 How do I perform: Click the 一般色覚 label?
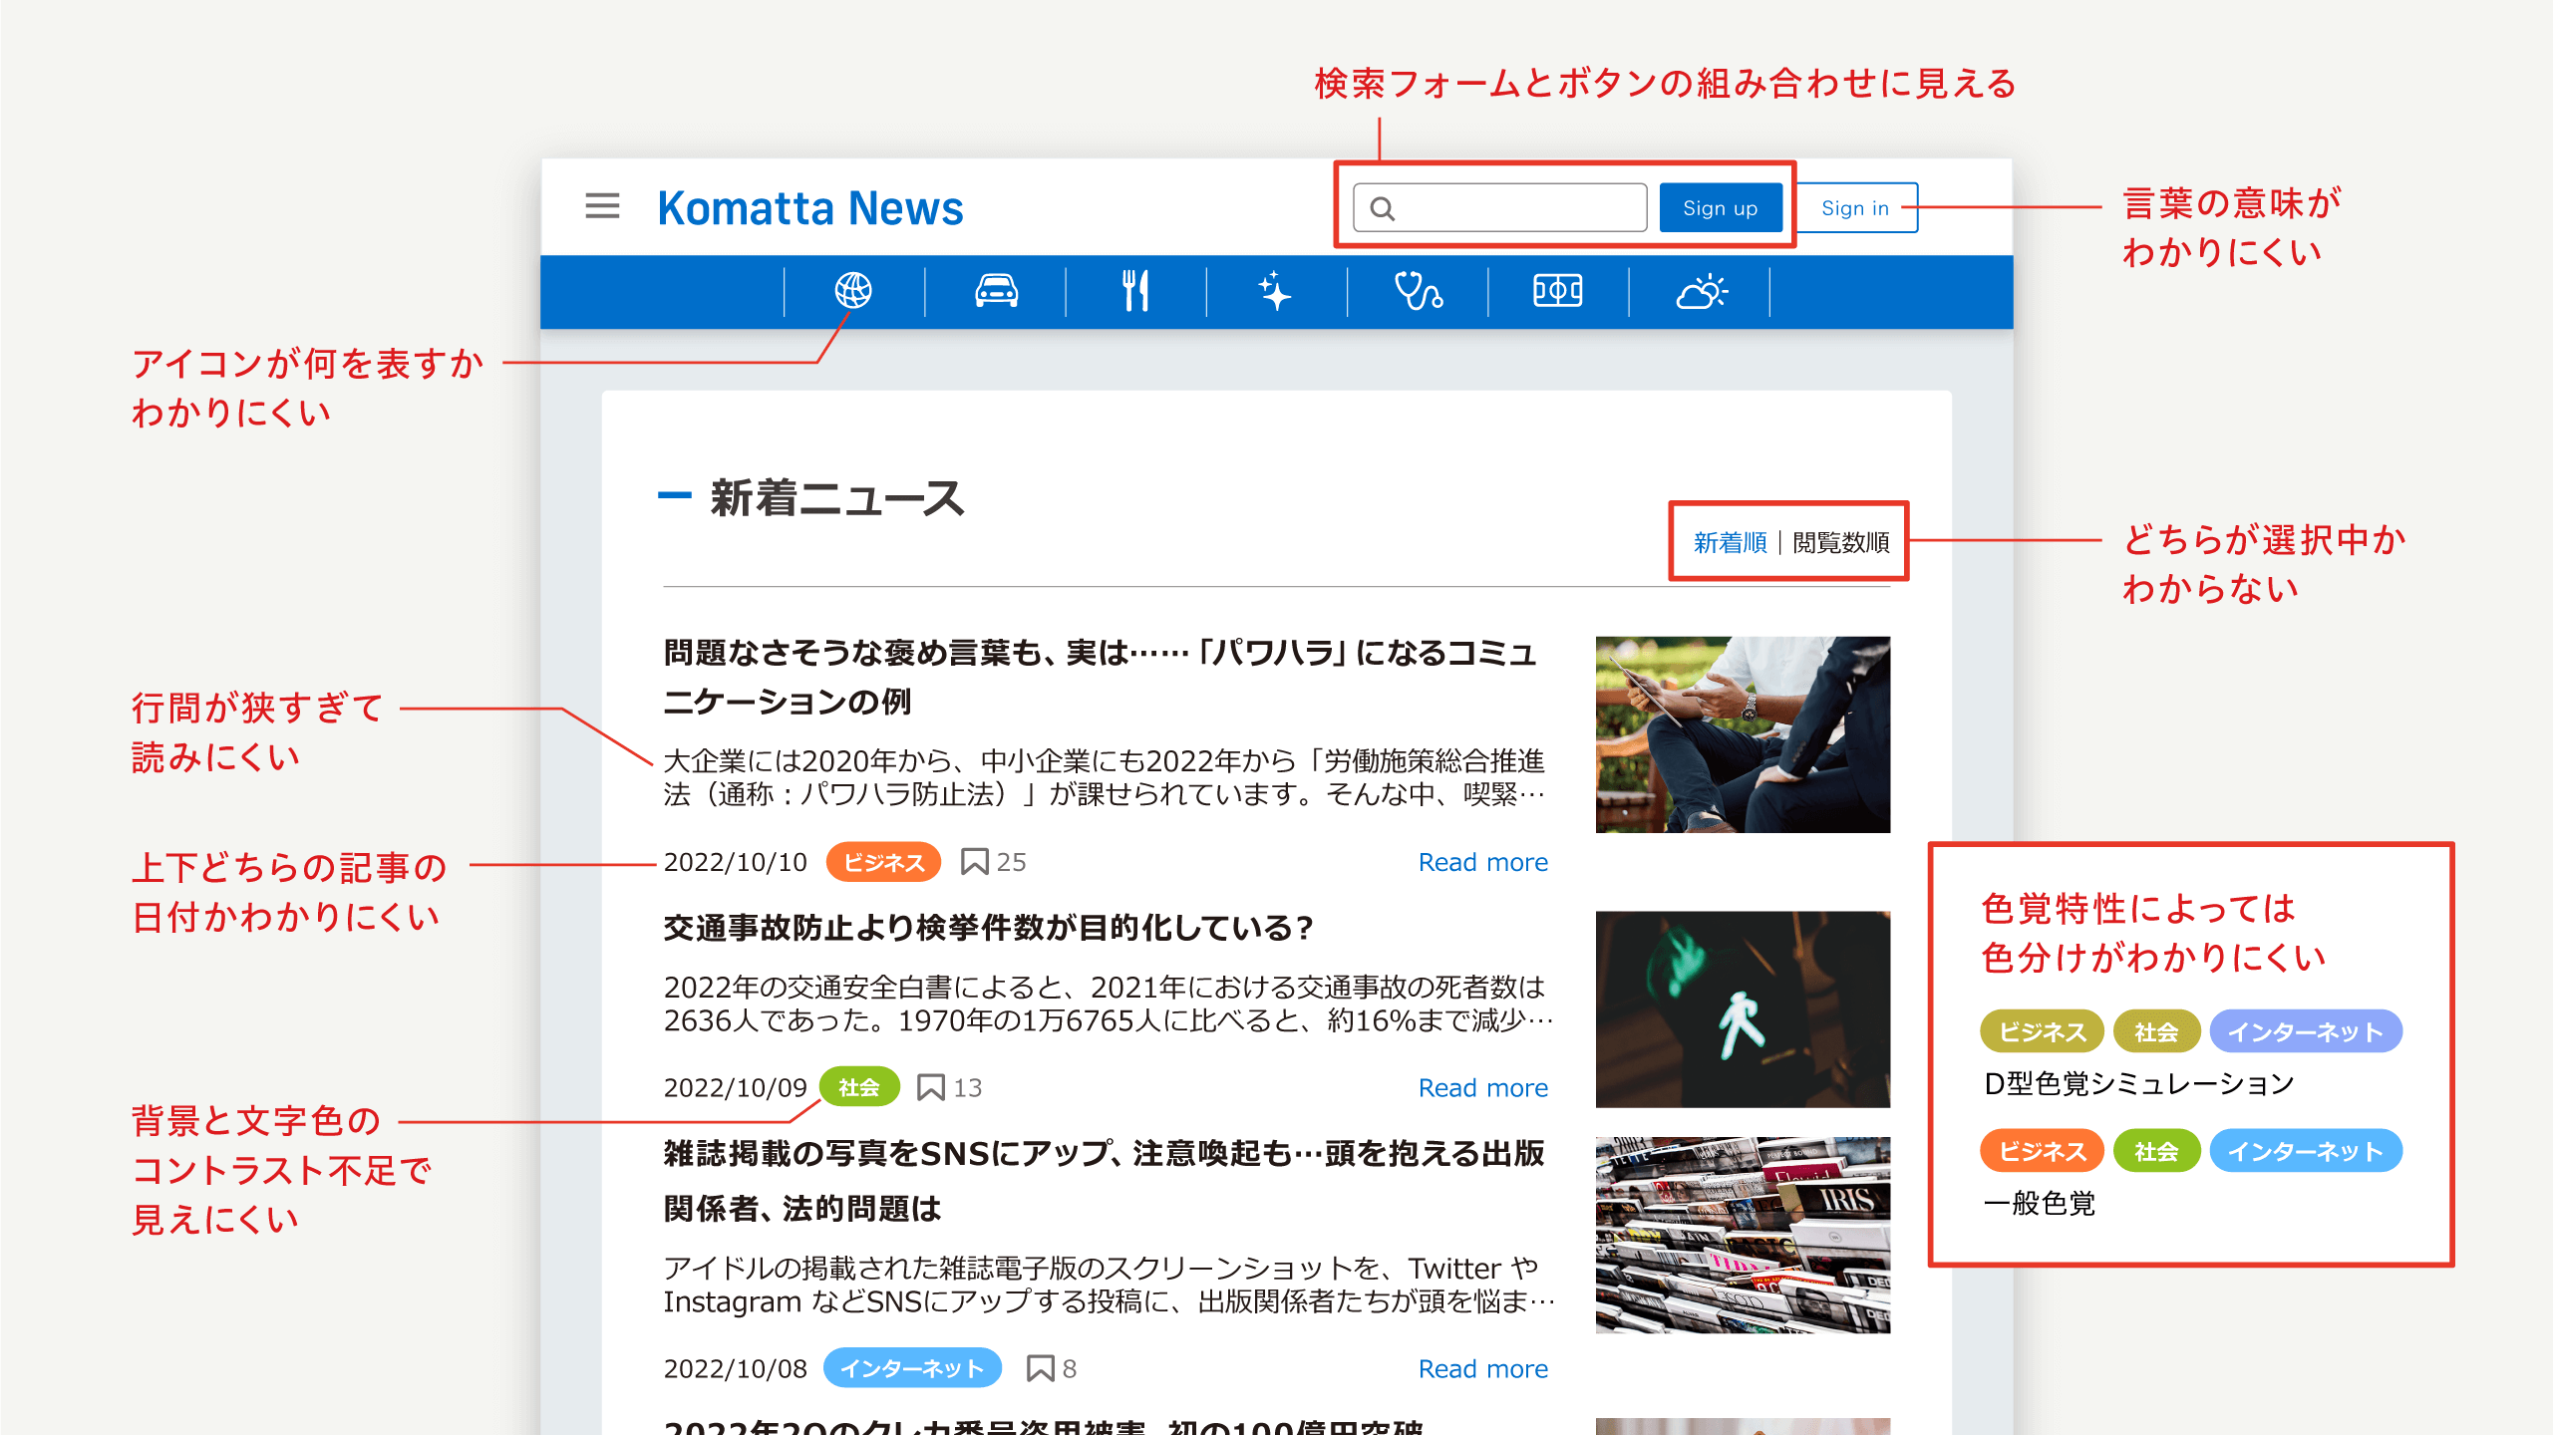pos(2039,1203)
